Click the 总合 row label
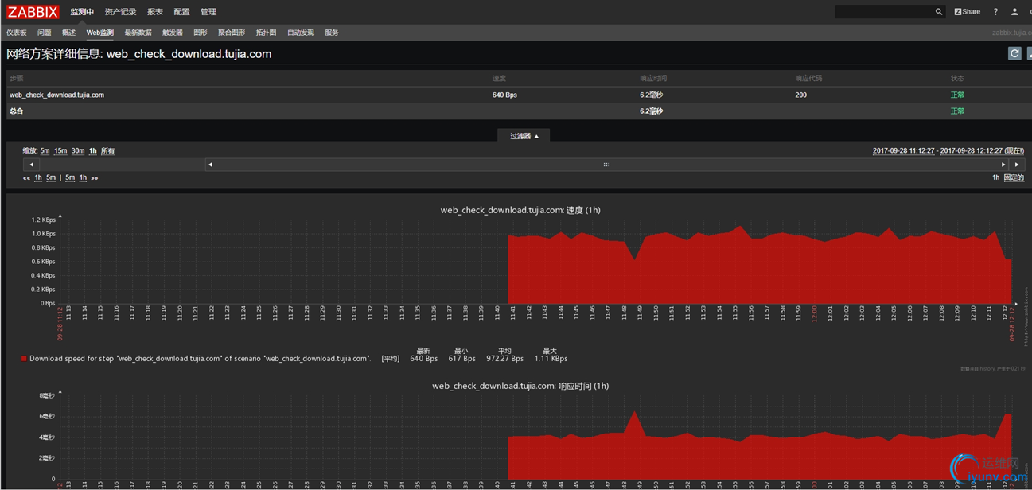1032x490 pixels. coord(16,111)
